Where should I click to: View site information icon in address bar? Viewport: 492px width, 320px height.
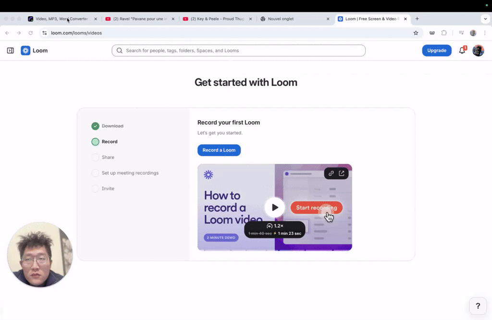click(45, 33)
